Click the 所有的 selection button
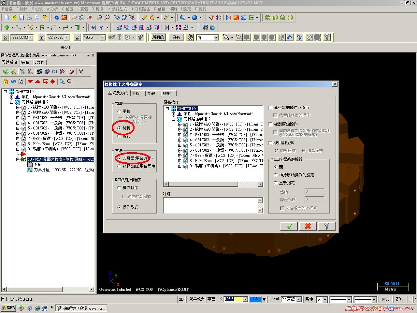This screenshot has height=313, width=417. coord(158,37)
